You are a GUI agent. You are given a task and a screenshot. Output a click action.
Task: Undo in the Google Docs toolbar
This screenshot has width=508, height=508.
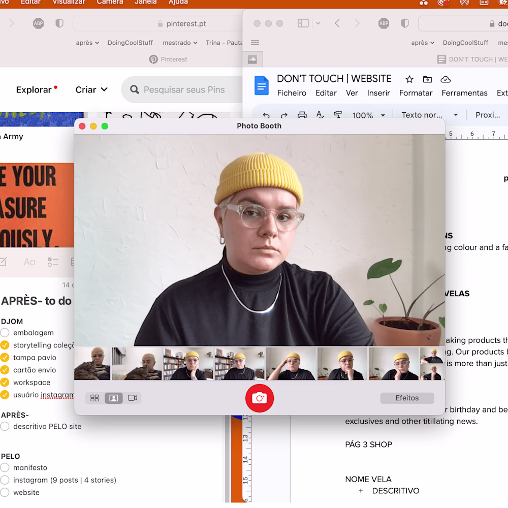266,115
